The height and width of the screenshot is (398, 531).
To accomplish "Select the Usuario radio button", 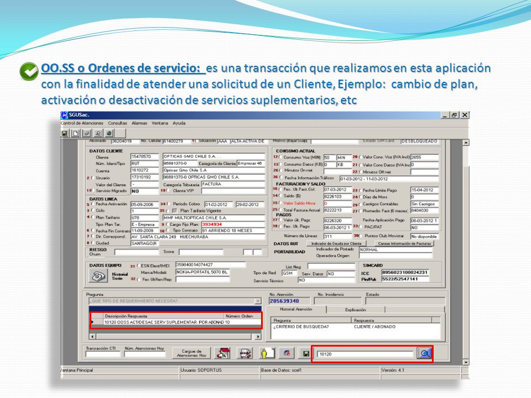I will [x=92, y=177].
